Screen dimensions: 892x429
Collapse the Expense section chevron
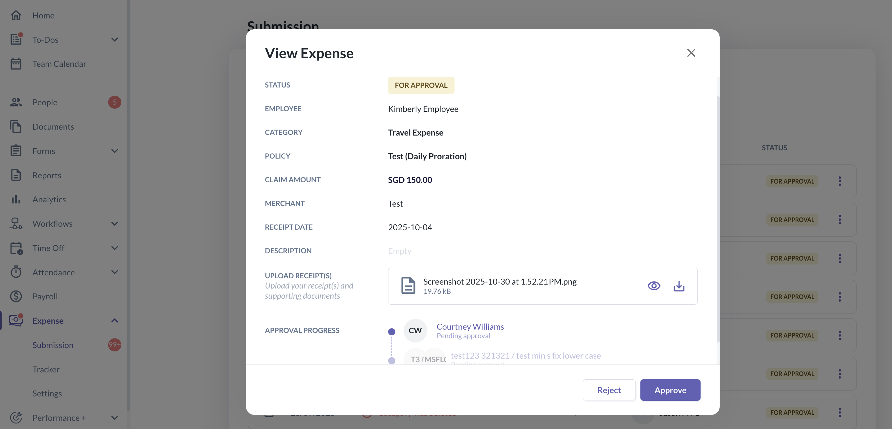pyautogui.click(x=114, y=321)
